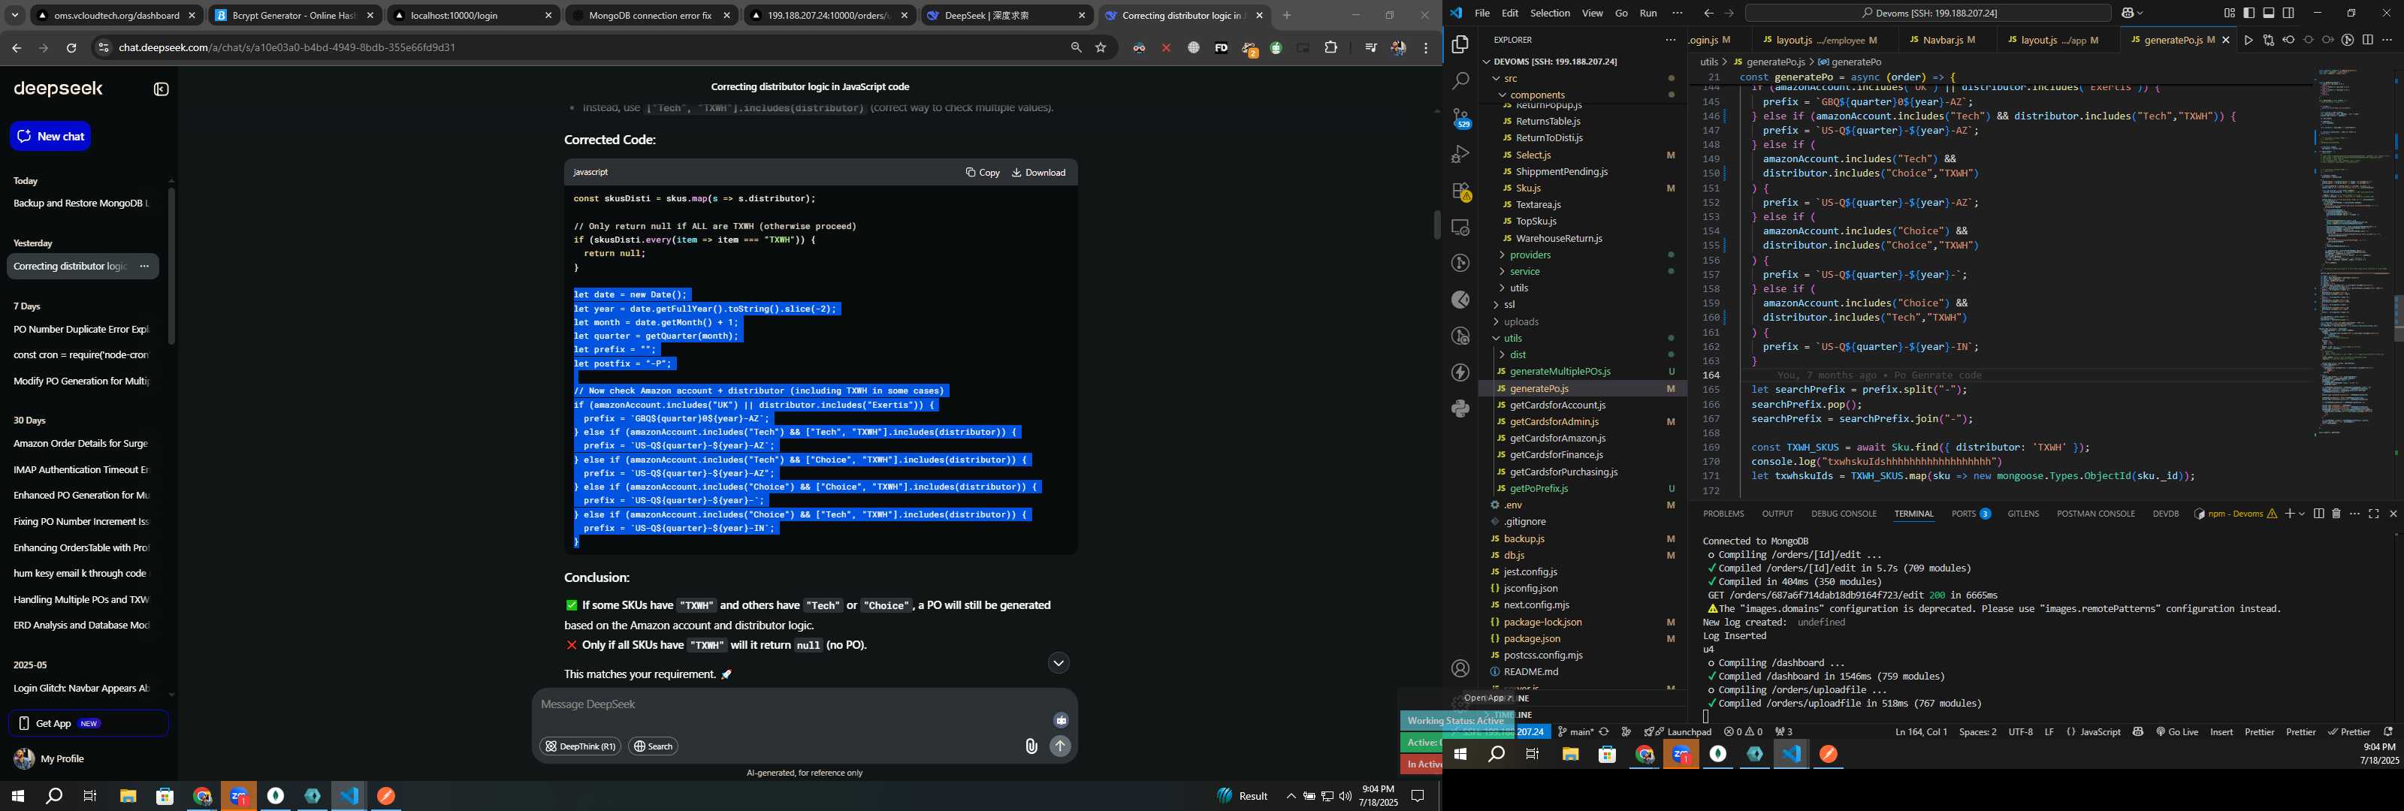Click New chat button in DeepSeek

pyautogui.click(x=50, y=136)
